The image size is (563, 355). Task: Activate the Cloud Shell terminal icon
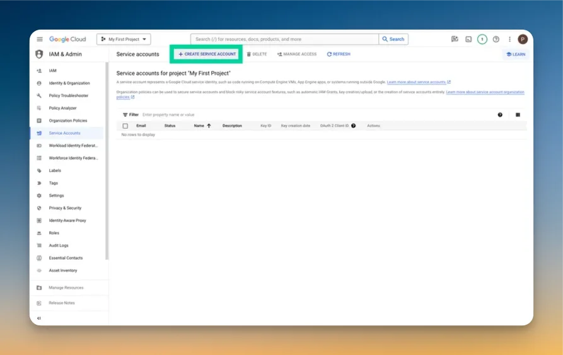[468, 39]
